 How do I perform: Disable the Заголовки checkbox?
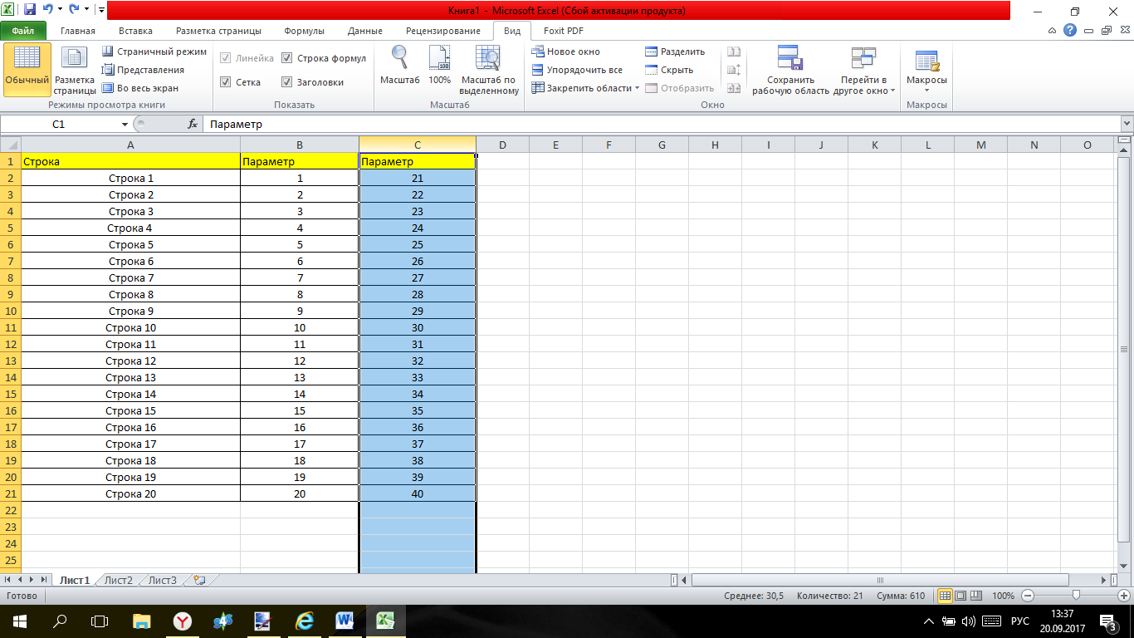tap(287, 82)
